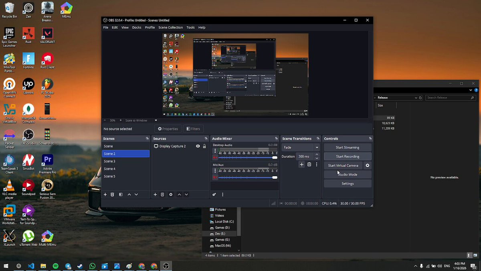Open Desktop Audio three-dot options menu
Viewport: 481px width, 271px height.
(x=215, y=151)
